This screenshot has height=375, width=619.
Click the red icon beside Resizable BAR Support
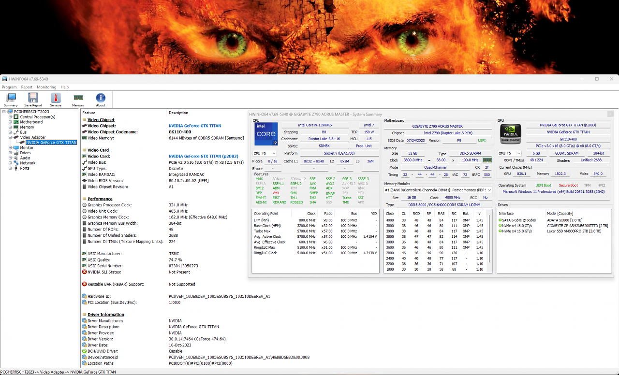pos(84,284)
